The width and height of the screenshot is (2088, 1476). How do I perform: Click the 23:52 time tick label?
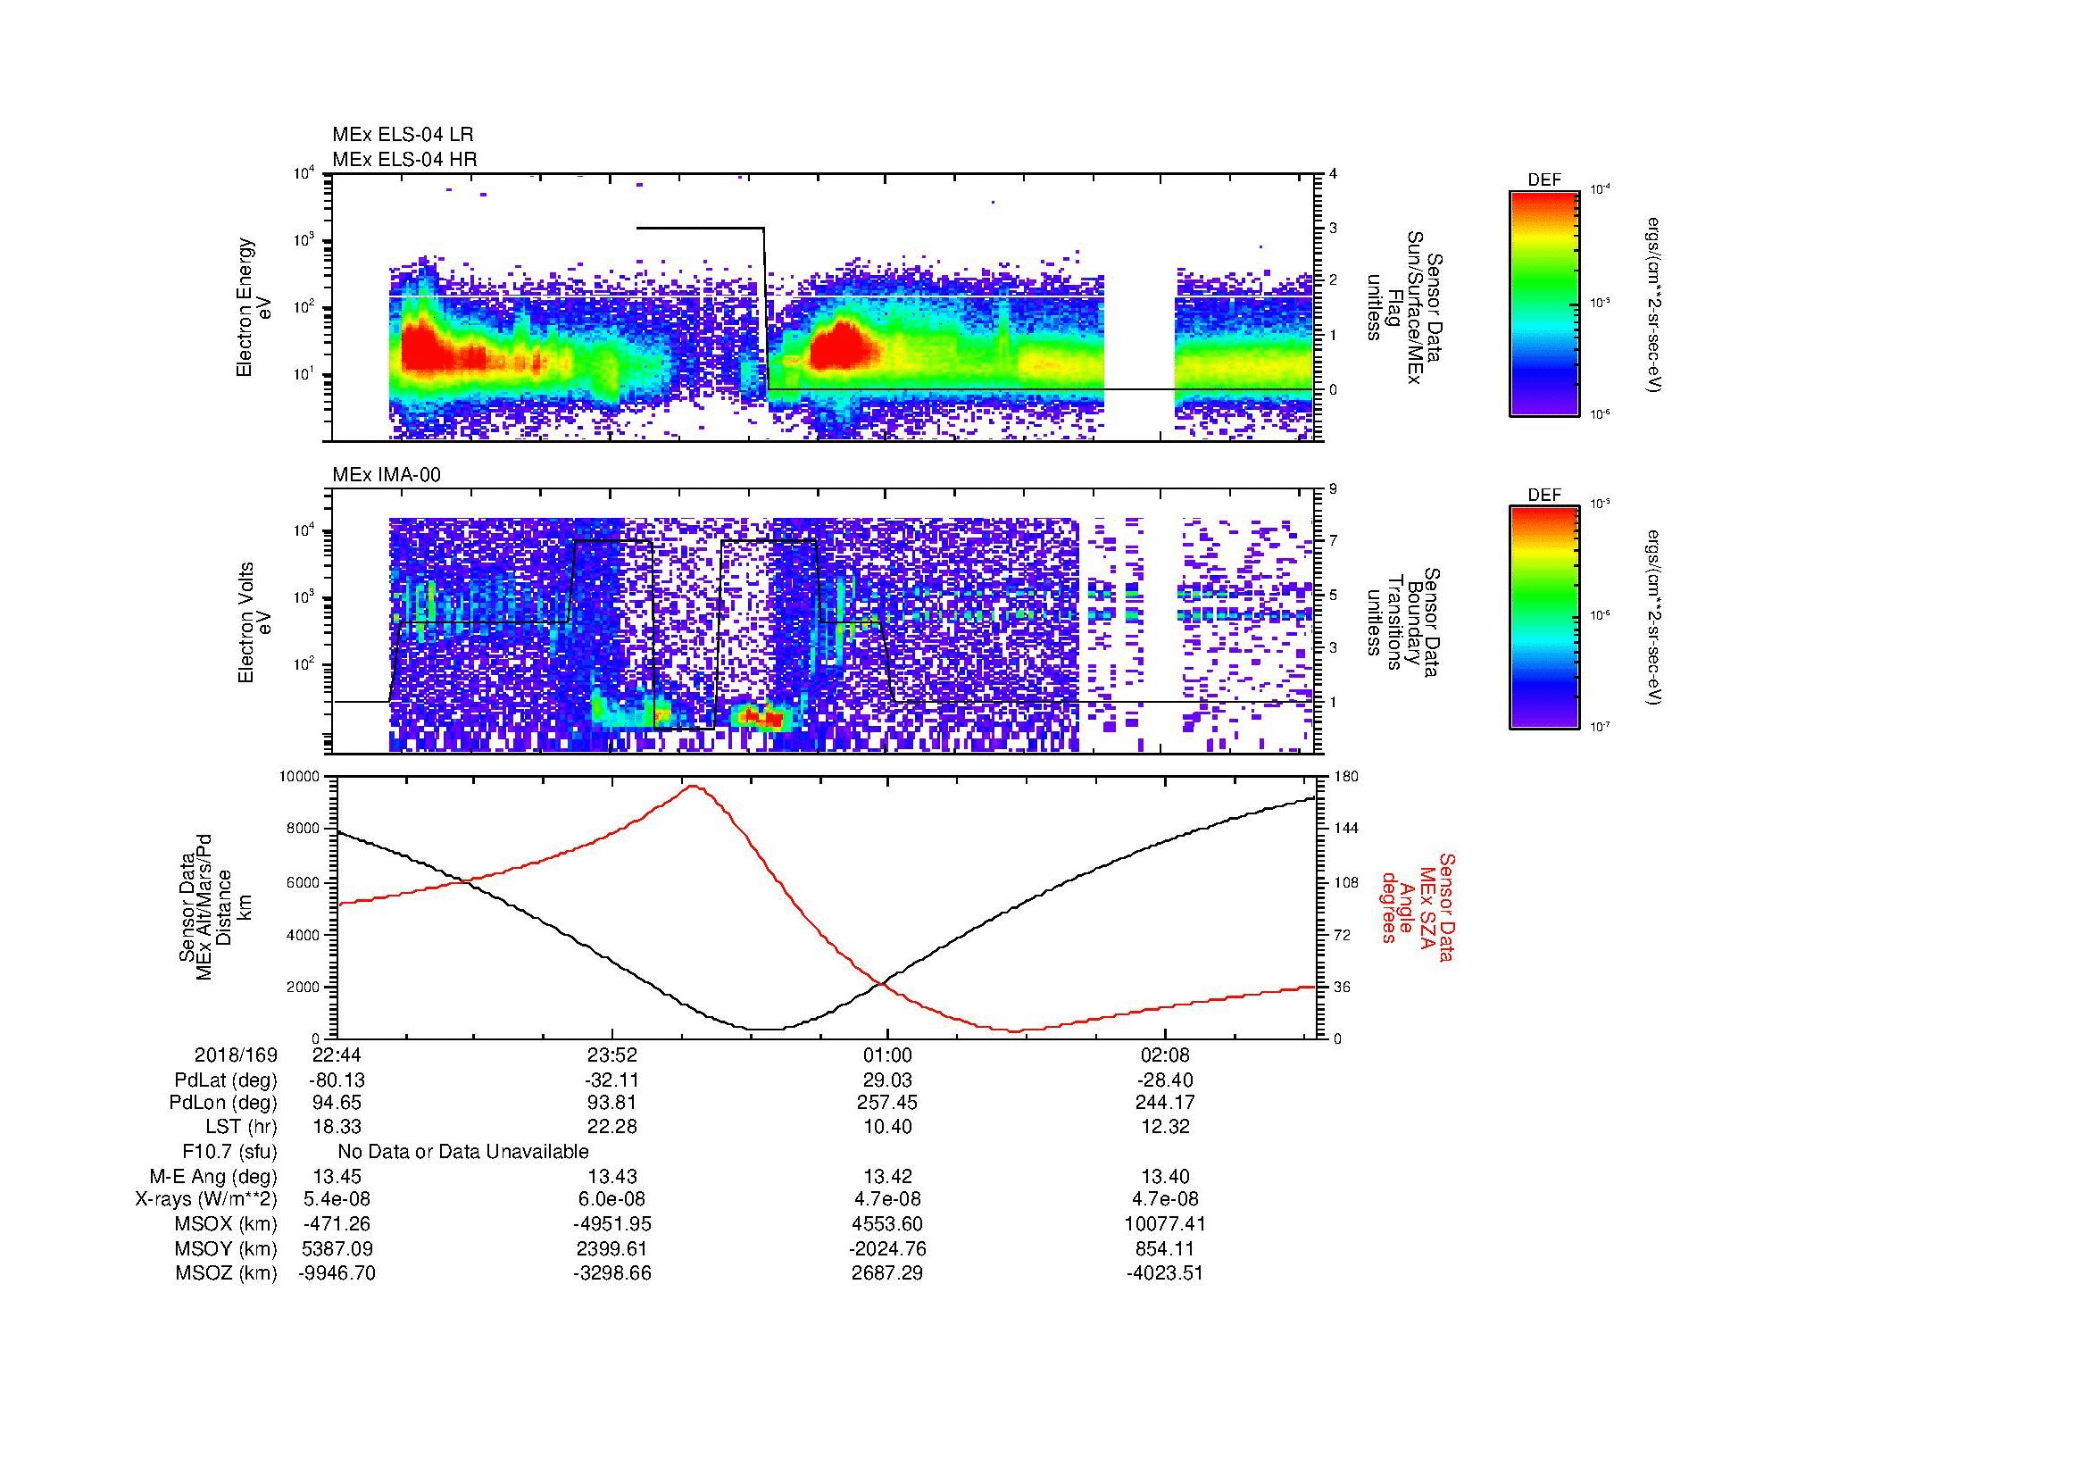(612, 1055)
